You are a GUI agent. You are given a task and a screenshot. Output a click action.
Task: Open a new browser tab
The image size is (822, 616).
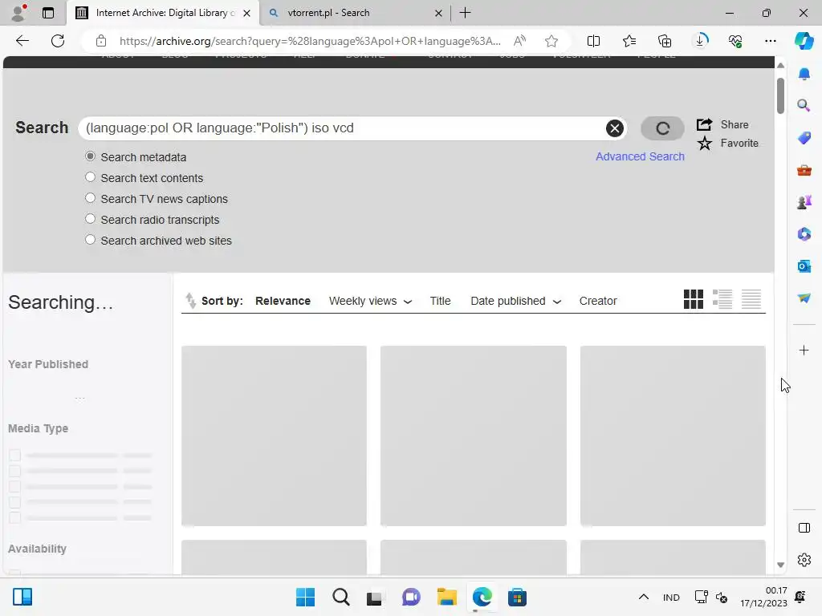[465, 13]
